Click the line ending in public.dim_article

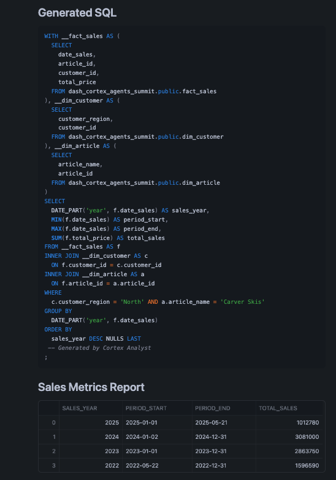(136, 183)
